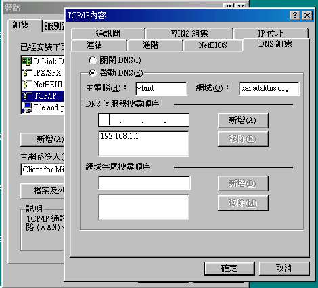Image resolution: width=318 pixels, height=288 pixels.
Task: Click the 網域 domain input field
Action: tap(269, 89)
